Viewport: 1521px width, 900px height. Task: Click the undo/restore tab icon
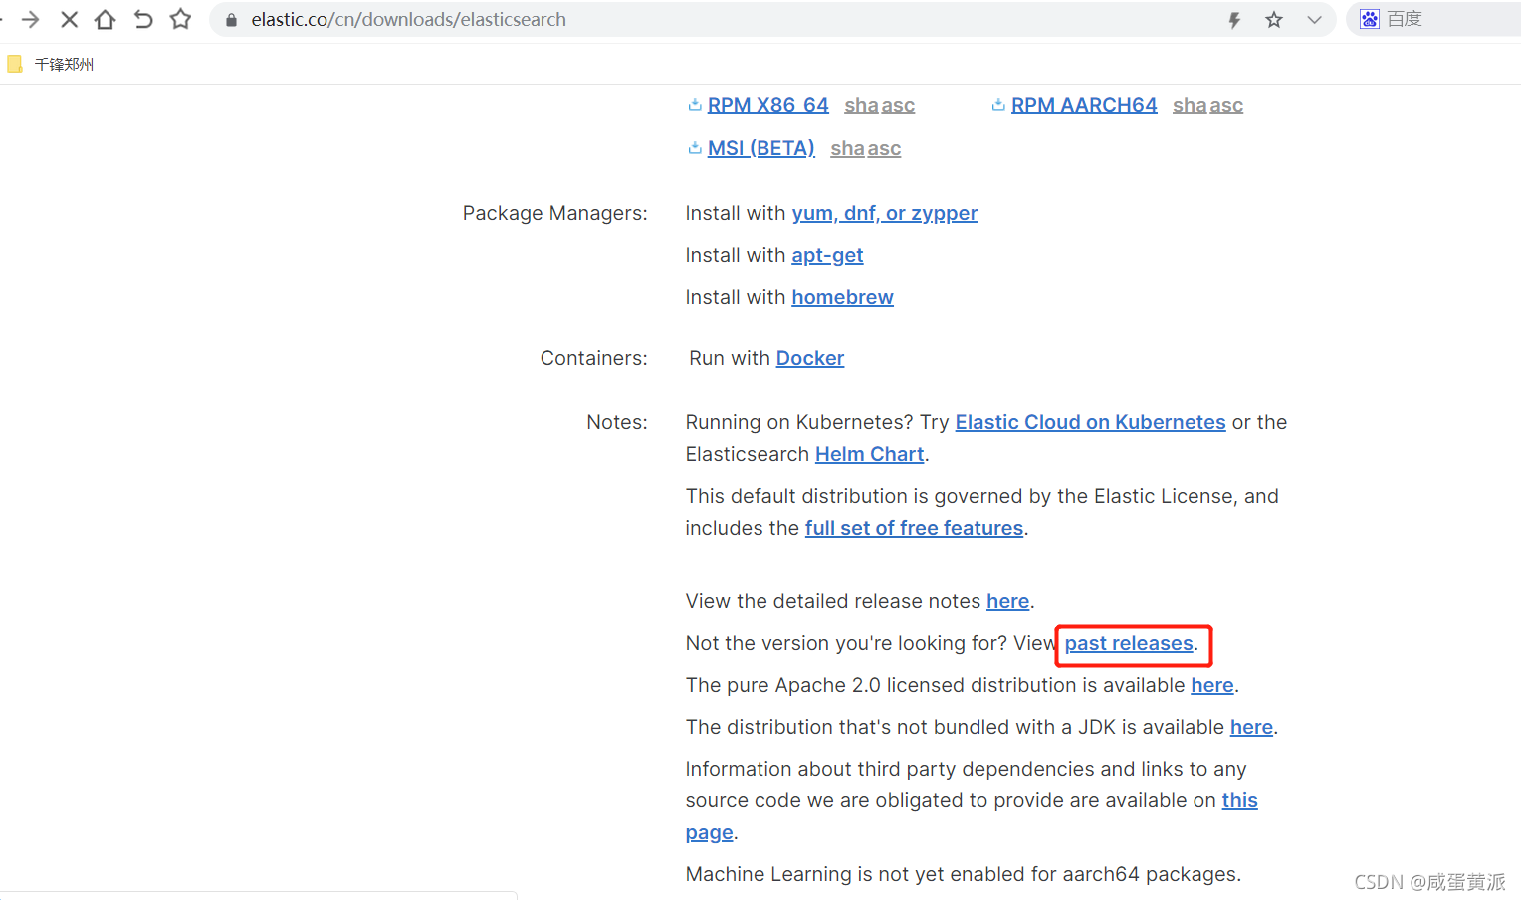point(143,19)
